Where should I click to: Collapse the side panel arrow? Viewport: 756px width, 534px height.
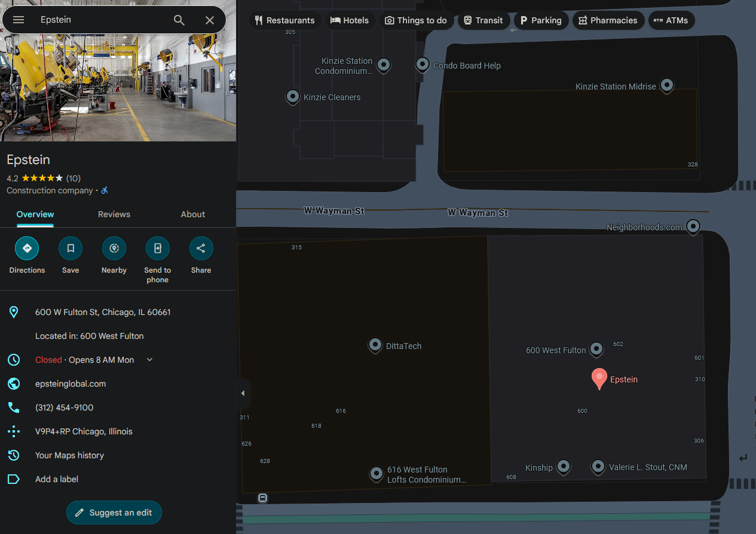click(243, 393)
